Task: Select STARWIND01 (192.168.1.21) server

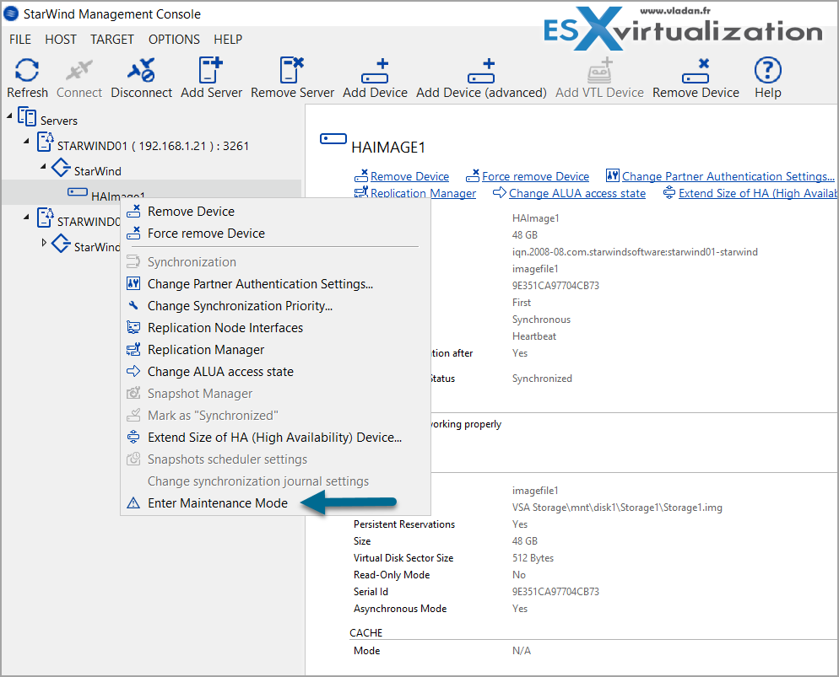Action: (153, 146)
